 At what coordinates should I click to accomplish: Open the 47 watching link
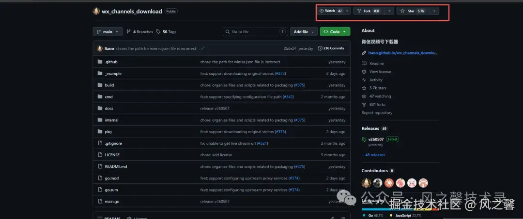(380, 96)
